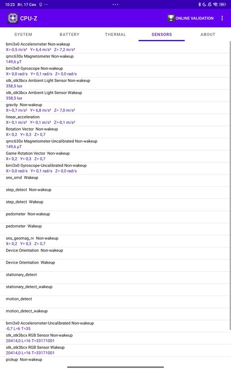Image resolution: width=231 pixels, height=370 pixels.
Task: Open the three-dot overflow menu
Action: (222, 18)
